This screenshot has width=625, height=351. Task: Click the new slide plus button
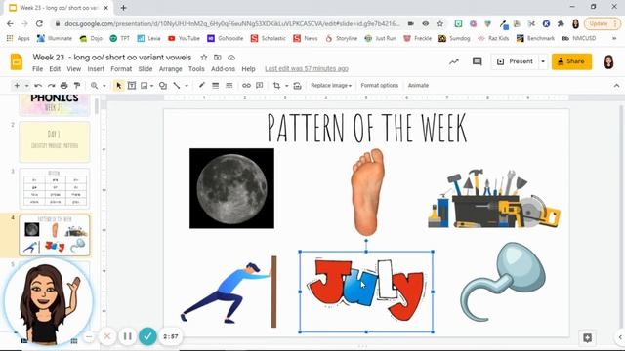pyautogui.click(x=17, y=86)
